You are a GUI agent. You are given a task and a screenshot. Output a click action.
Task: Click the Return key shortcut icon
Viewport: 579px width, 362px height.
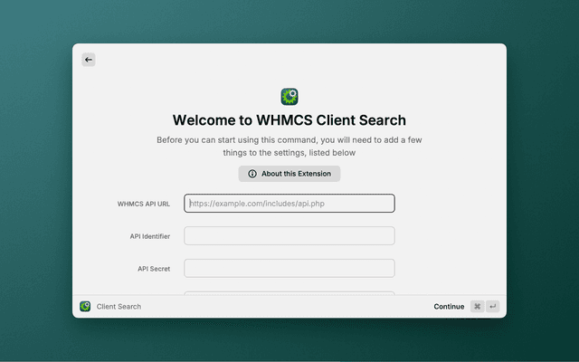pyautogui.click(x=492, y=306)
